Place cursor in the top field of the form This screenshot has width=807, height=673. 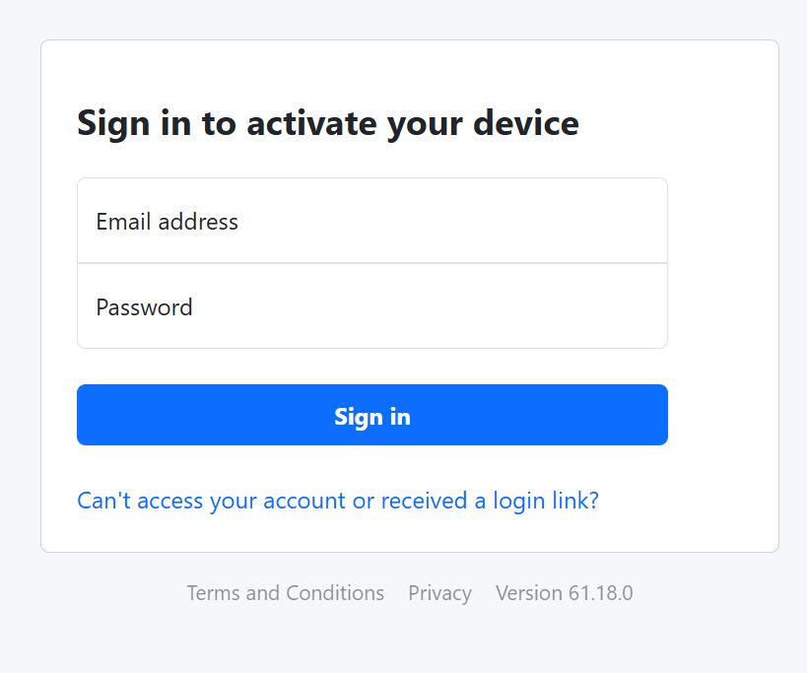click(371, 221)
